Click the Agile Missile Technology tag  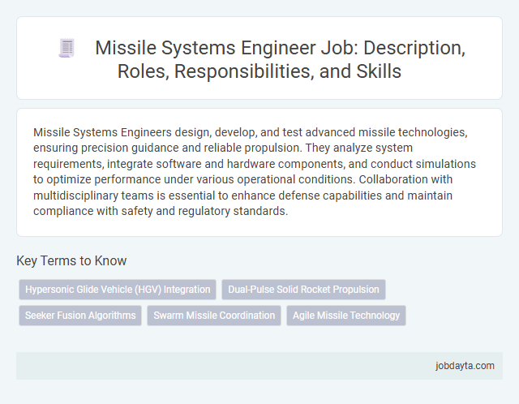point(346,316)
